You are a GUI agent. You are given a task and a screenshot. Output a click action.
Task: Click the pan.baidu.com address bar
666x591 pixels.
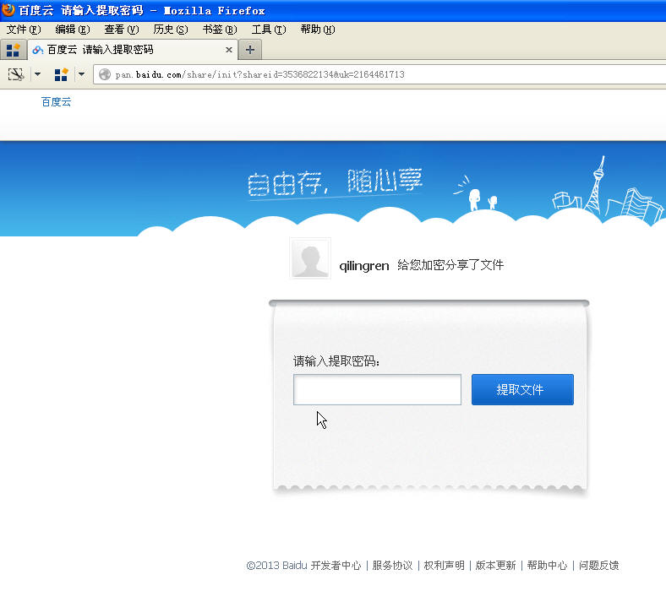(x=379, y=74)
